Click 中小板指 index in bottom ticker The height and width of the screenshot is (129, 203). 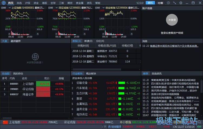[125, 122]
